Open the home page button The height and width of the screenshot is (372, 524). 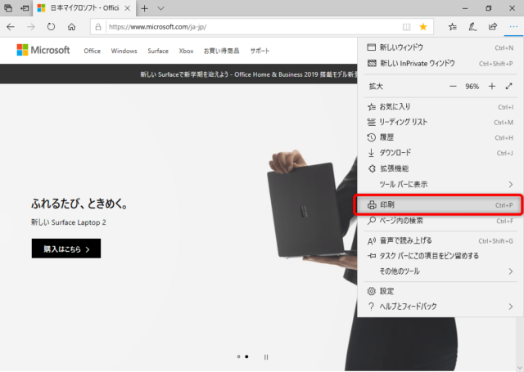click(71, 27)
